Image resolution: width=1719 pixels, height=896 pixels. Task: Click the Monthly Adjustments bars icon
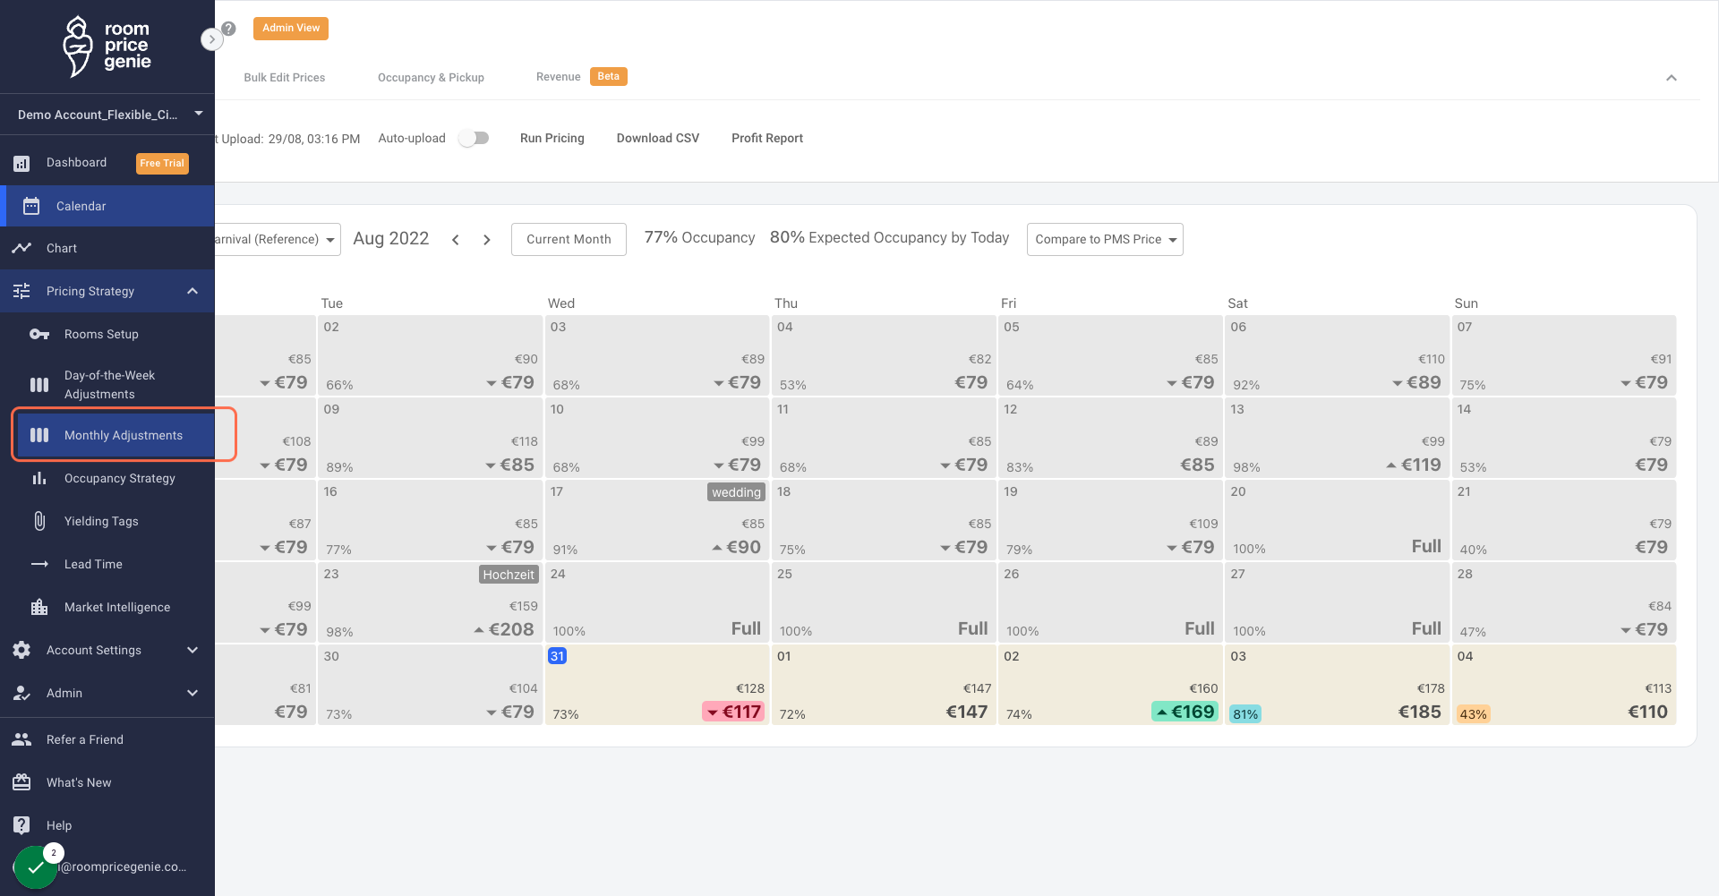(39, 435)
